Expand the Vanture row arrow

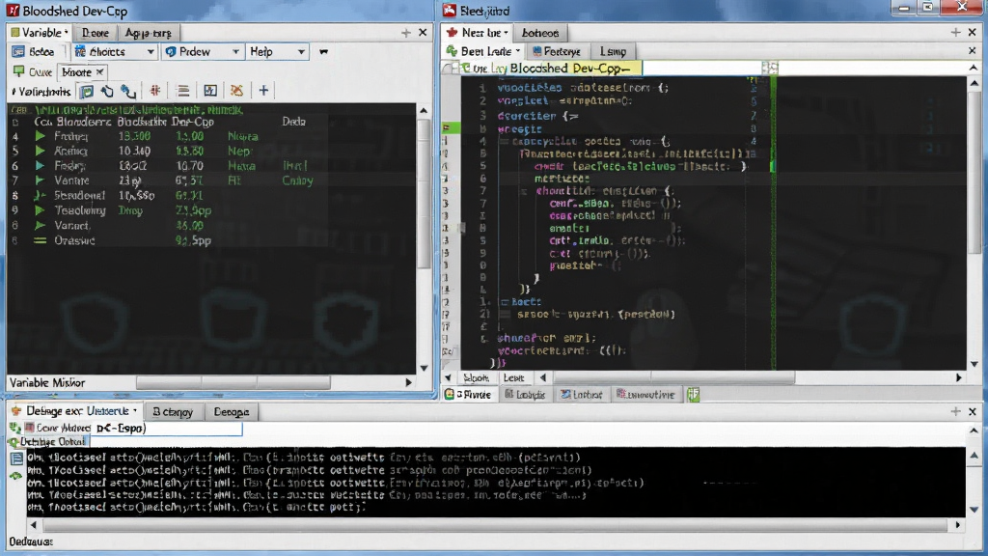[x=40, y=181]
